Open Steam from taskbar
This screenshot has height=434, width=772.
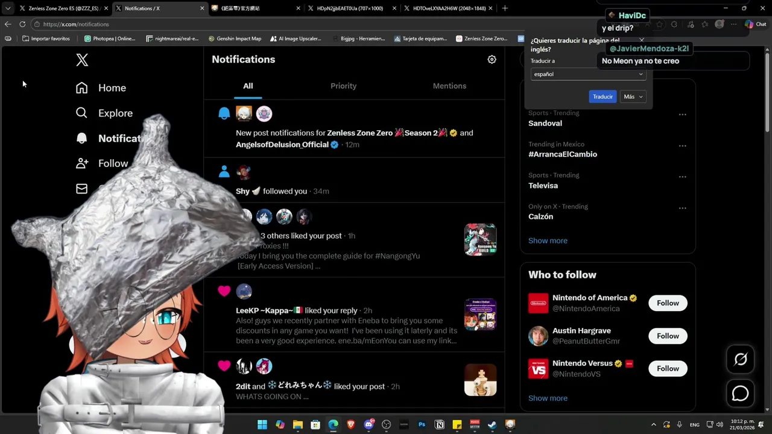pos(493,424)
